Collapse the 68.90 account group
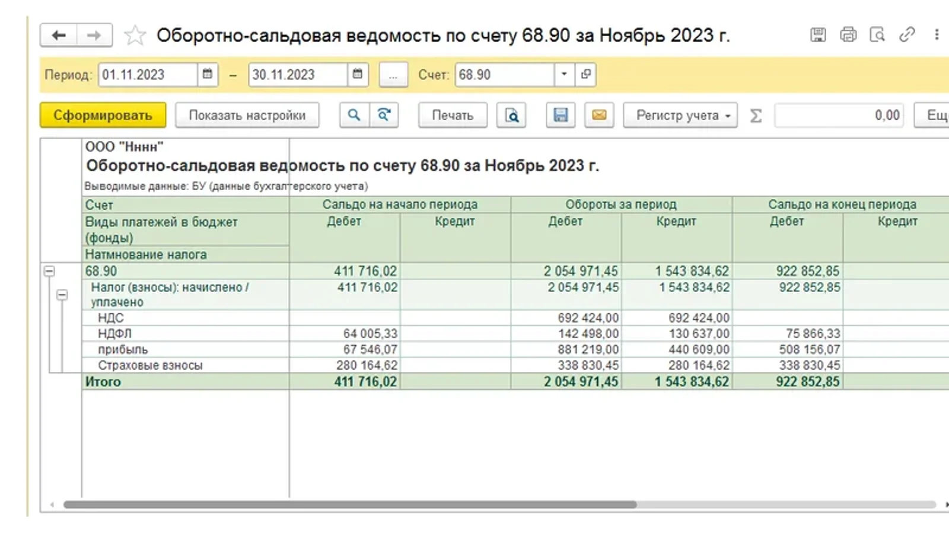Image resolution: width=949 pixels, height=533 pixels. coord(50,271)
